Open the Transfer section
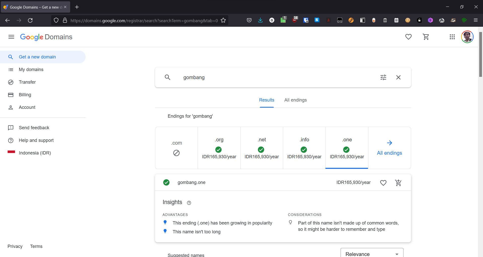This screenshot has width=483, height=257. 43,82
